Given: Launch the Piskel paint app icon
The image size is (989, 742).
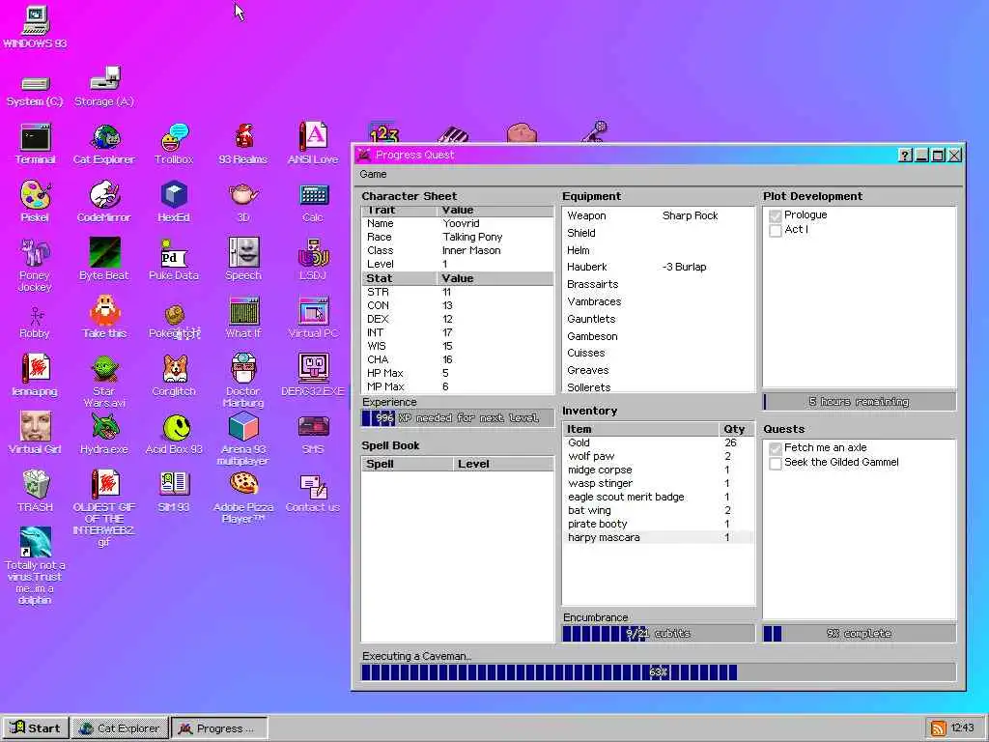Looking at the screenshot, I should 36,202.
